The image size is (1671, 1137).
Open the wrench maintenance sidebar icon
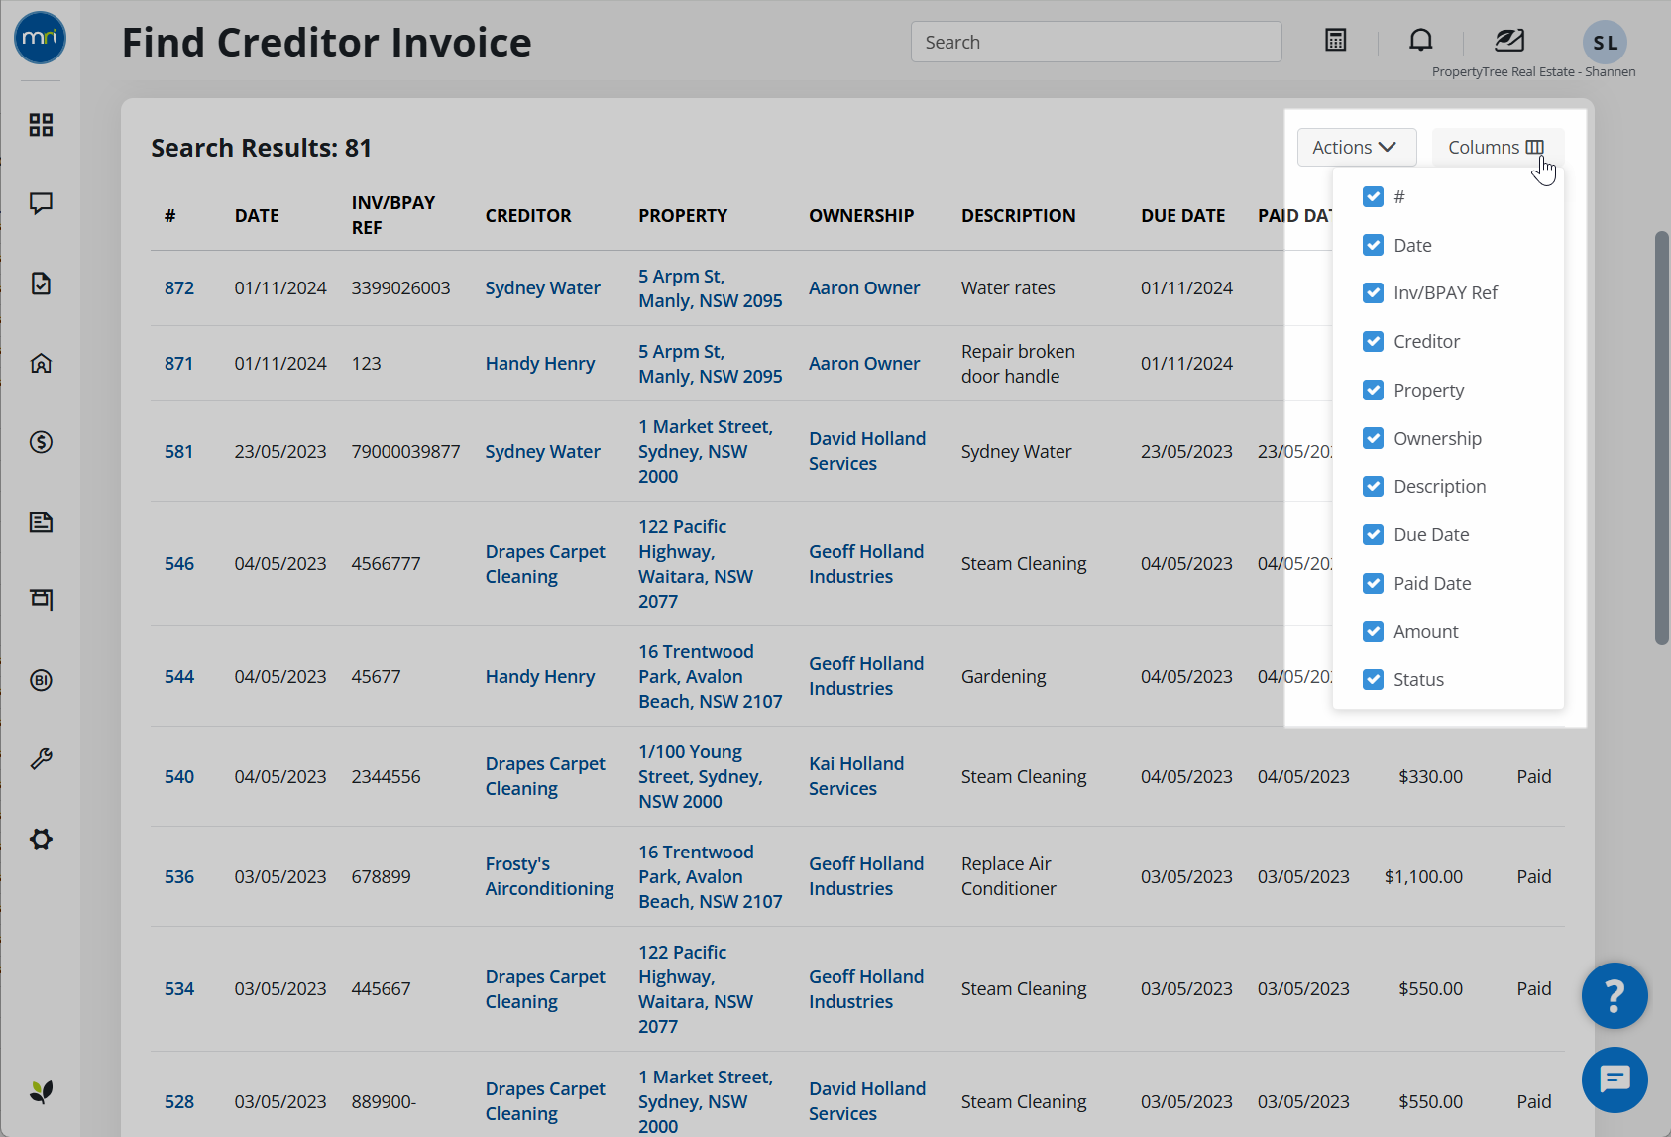coord(41,759)
